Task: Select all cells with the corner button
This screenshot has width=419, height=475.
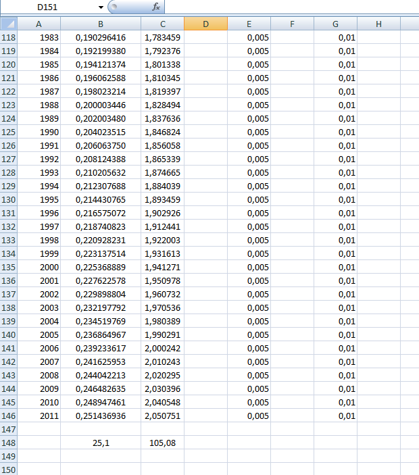Action: [x=7, y=24]
